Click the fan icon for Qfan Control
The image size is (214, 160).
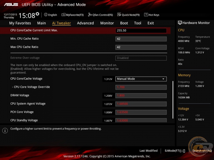coord(90,15)
